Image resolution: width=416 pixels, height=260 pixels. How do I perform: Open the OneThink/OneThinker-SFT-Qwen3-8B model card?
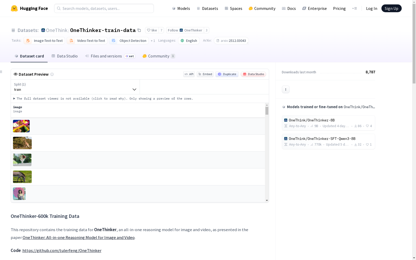[x=328, y=141]
